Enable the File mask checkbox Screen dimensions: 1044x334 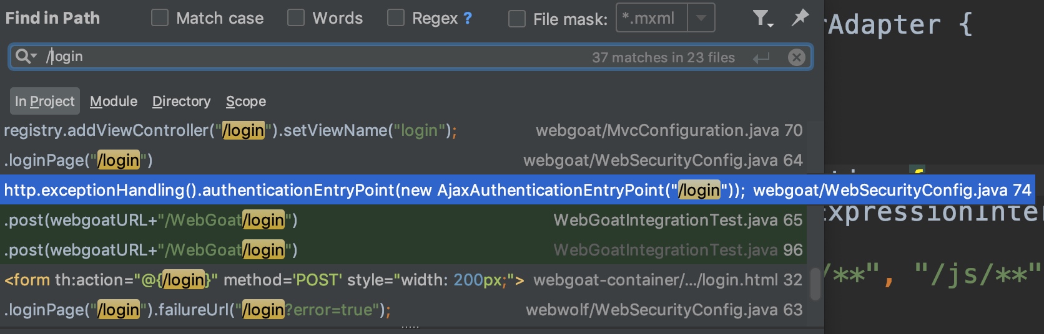coord(517,19)
